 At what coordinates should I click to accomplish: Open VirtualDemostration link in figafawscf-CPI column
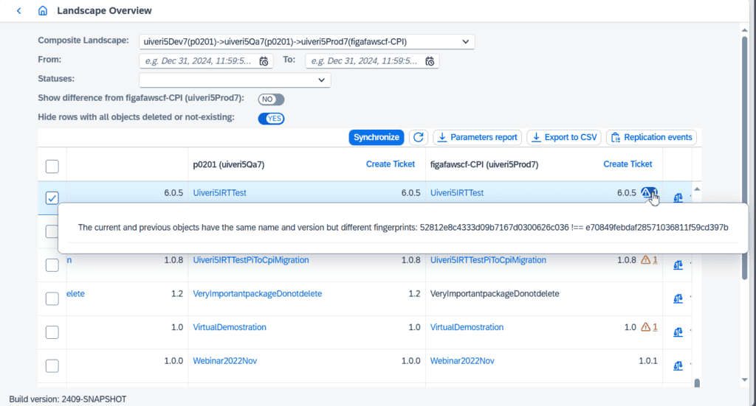(467, 328)
